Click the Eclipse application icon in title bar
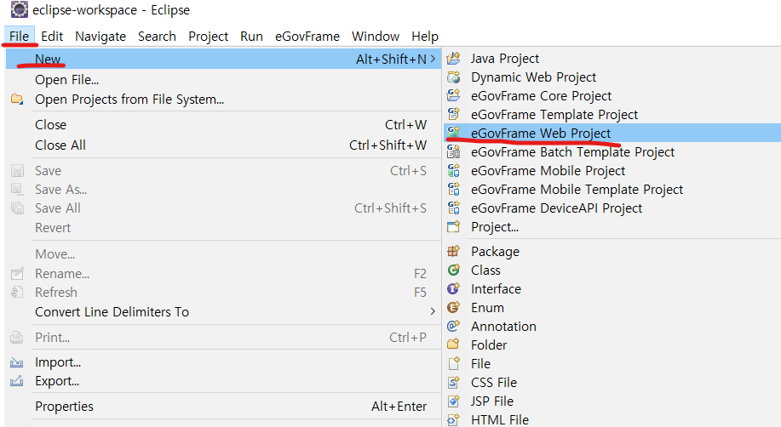Viewport: 781px width, 427px height. pyautogui.click(x=19, y=9)
